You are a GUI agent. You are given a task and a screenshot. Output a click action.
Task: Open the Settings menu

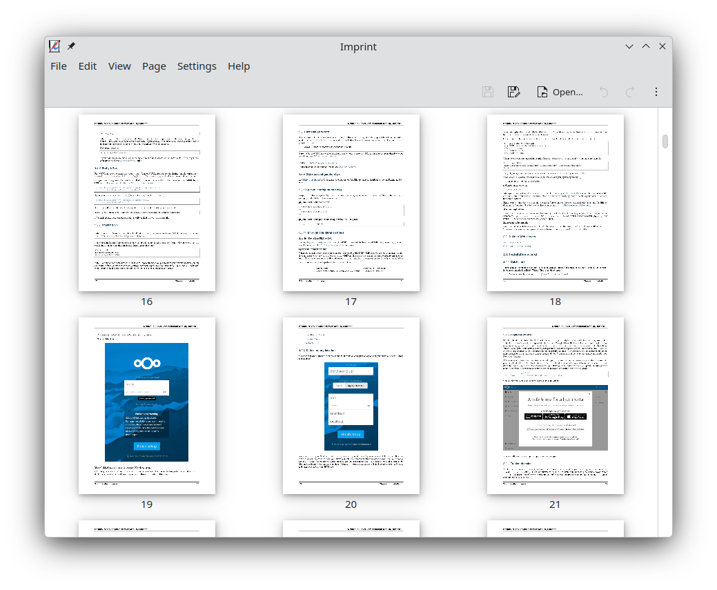tap(197, 66)
